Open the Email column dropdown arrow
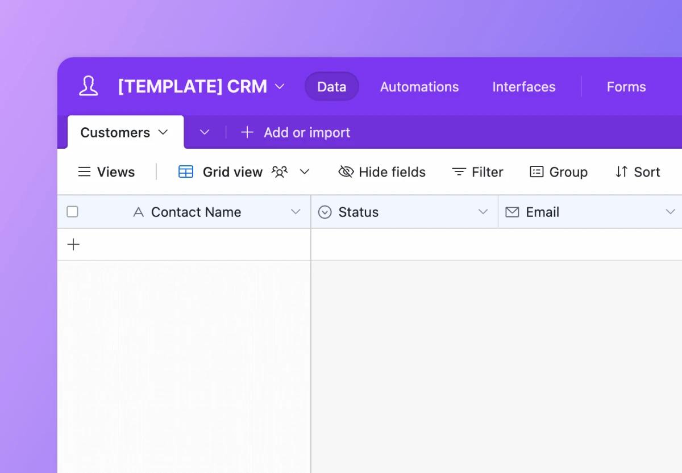 tap(671, 212)
